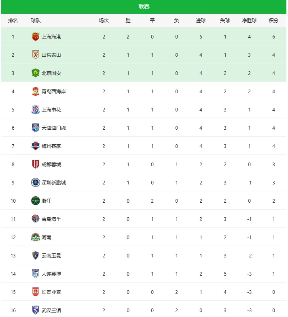Click the 武汉三镇 team crest
Image resolution: width=288 pixels, height=317 pixels.
tap(36, 310)
